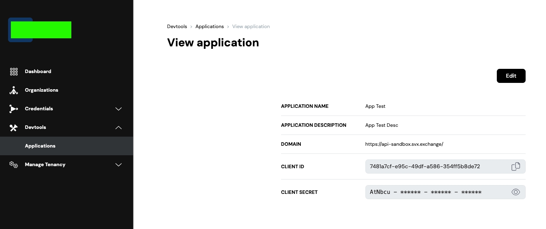Click the logo in the sidebar
546x229 pixels.
(41, 30)
